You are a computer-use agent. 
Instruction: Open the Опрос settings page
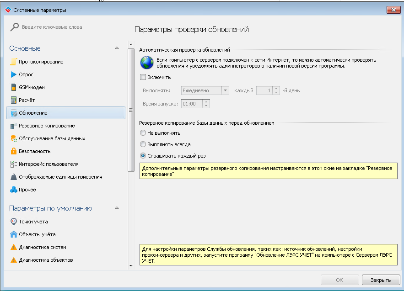click(66, 74)
